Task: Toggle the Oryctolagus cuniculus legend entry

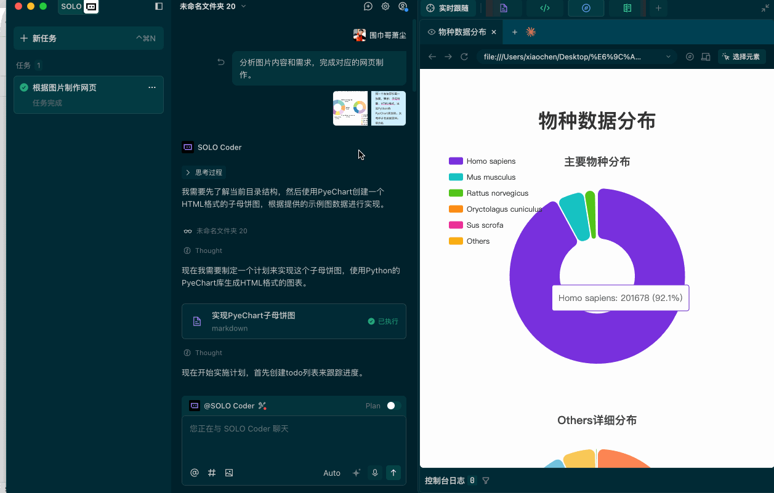Action: coord(496,209)
